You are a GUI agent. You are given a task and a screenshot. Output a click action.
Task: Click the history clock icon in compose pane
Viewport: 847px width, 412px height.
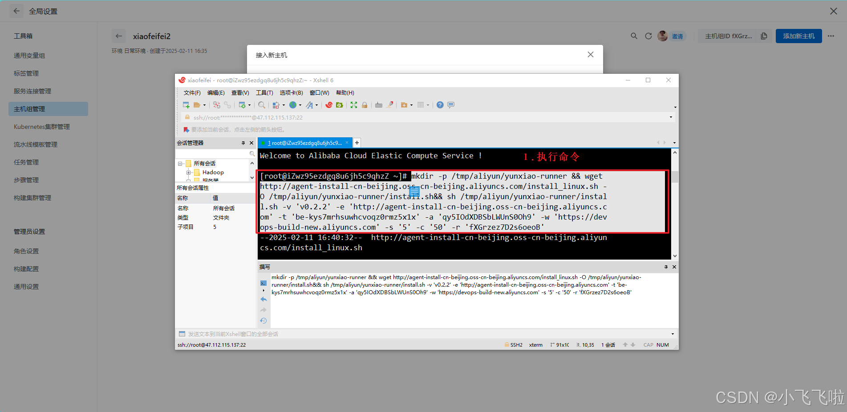point(263,320)
